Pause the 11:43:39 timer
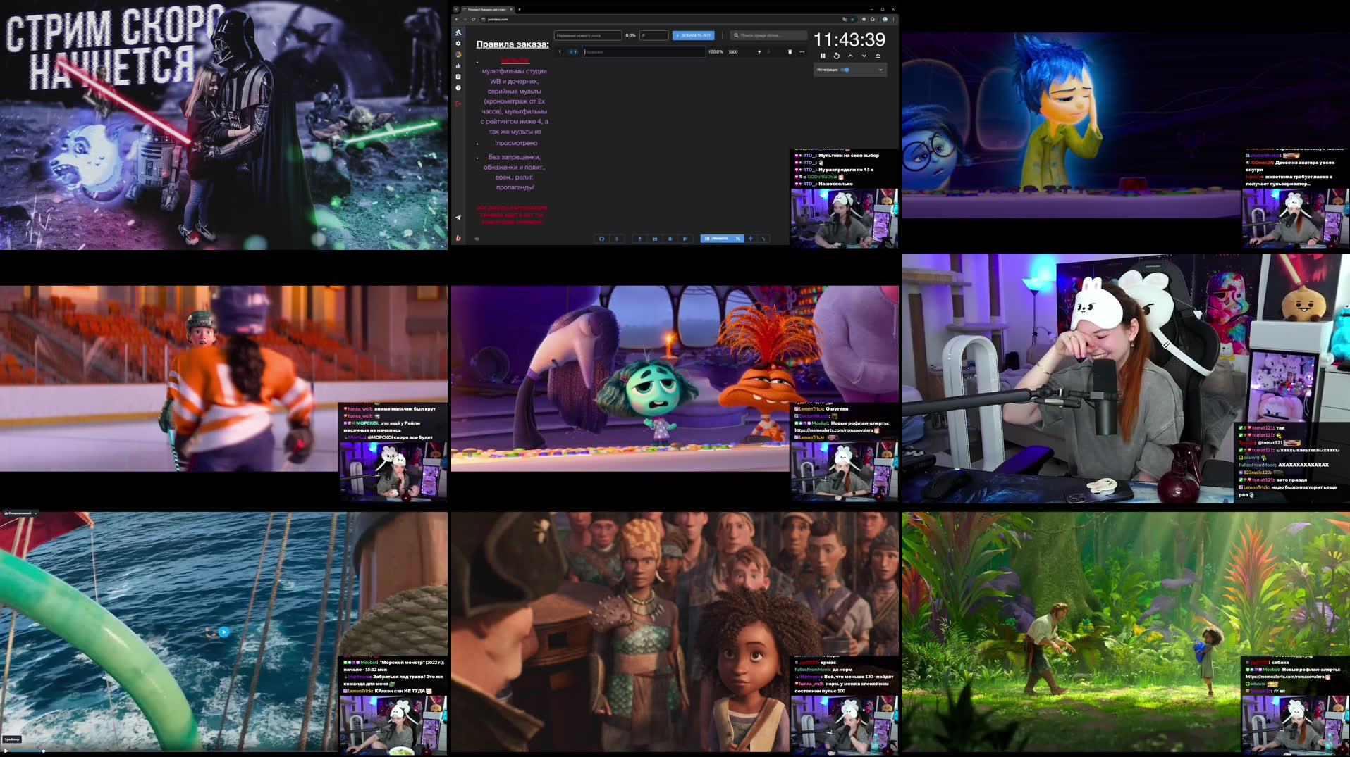The width and height of the screenshot is (1350, 757). [x=823, y=56]
